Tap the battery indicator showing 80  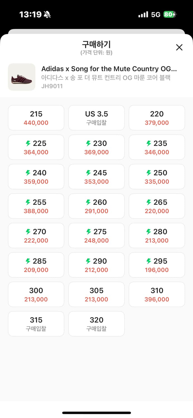[170, 14]
